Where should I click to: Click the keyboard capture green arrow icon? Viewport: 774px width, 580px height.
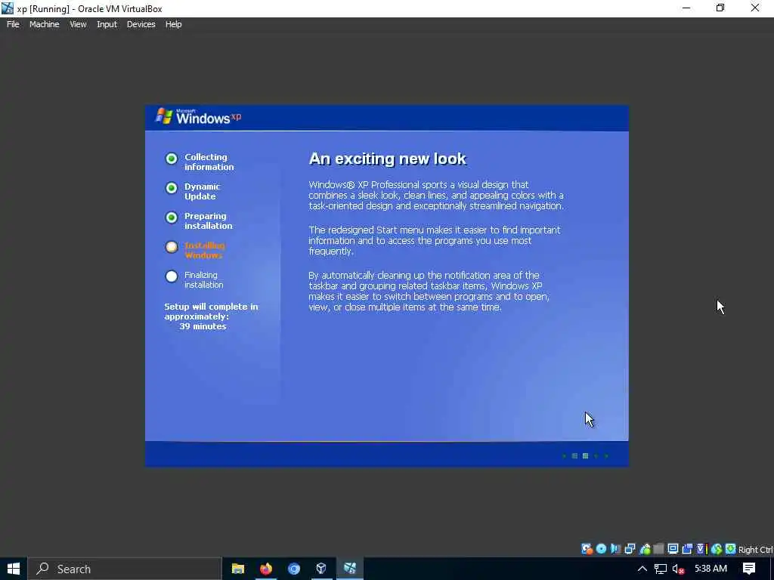pos(731,549)
